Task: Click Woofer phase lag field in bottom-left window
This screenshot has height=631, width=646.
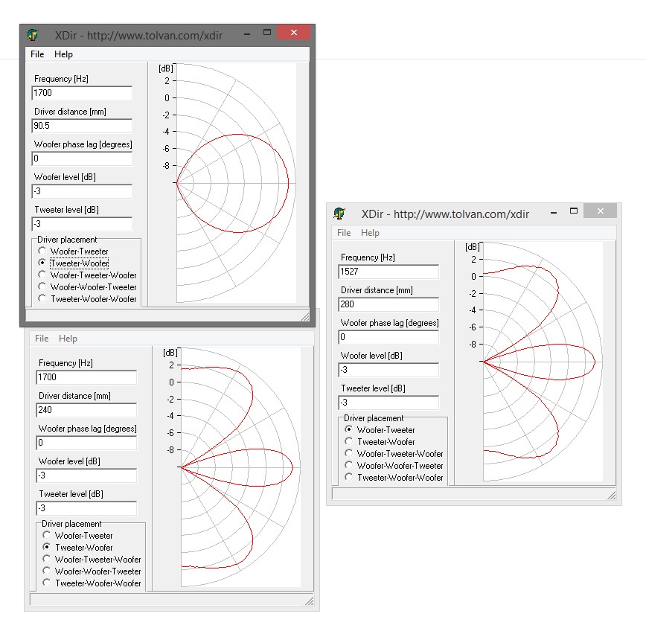Action: 86,443
